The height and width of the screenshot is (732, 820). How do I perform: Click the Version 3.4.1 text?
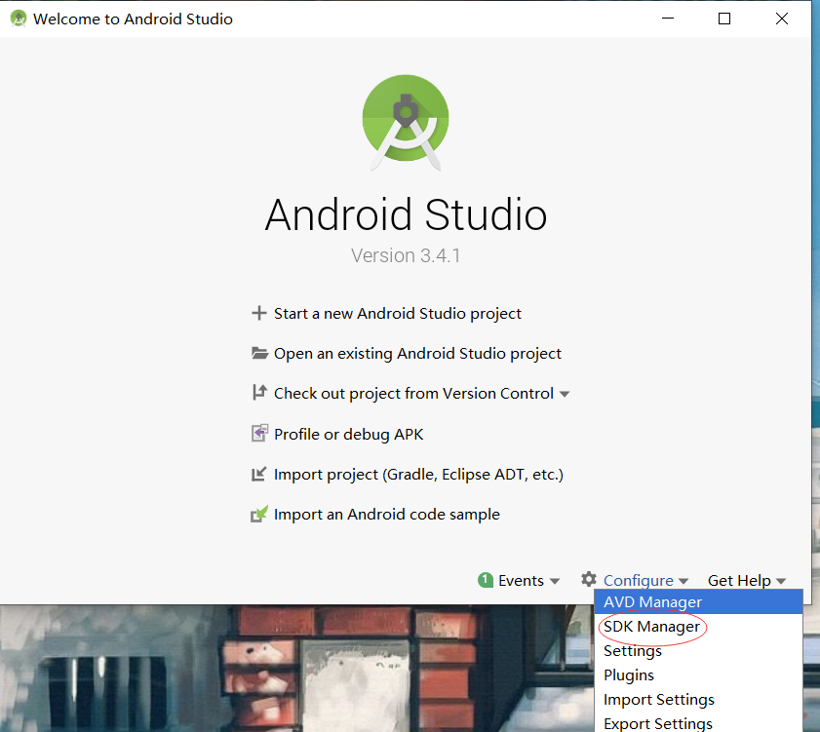[406, 255]
